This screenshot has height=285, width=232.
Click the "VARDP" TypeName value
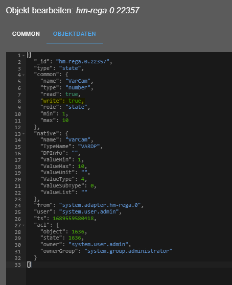pos(89,146)
